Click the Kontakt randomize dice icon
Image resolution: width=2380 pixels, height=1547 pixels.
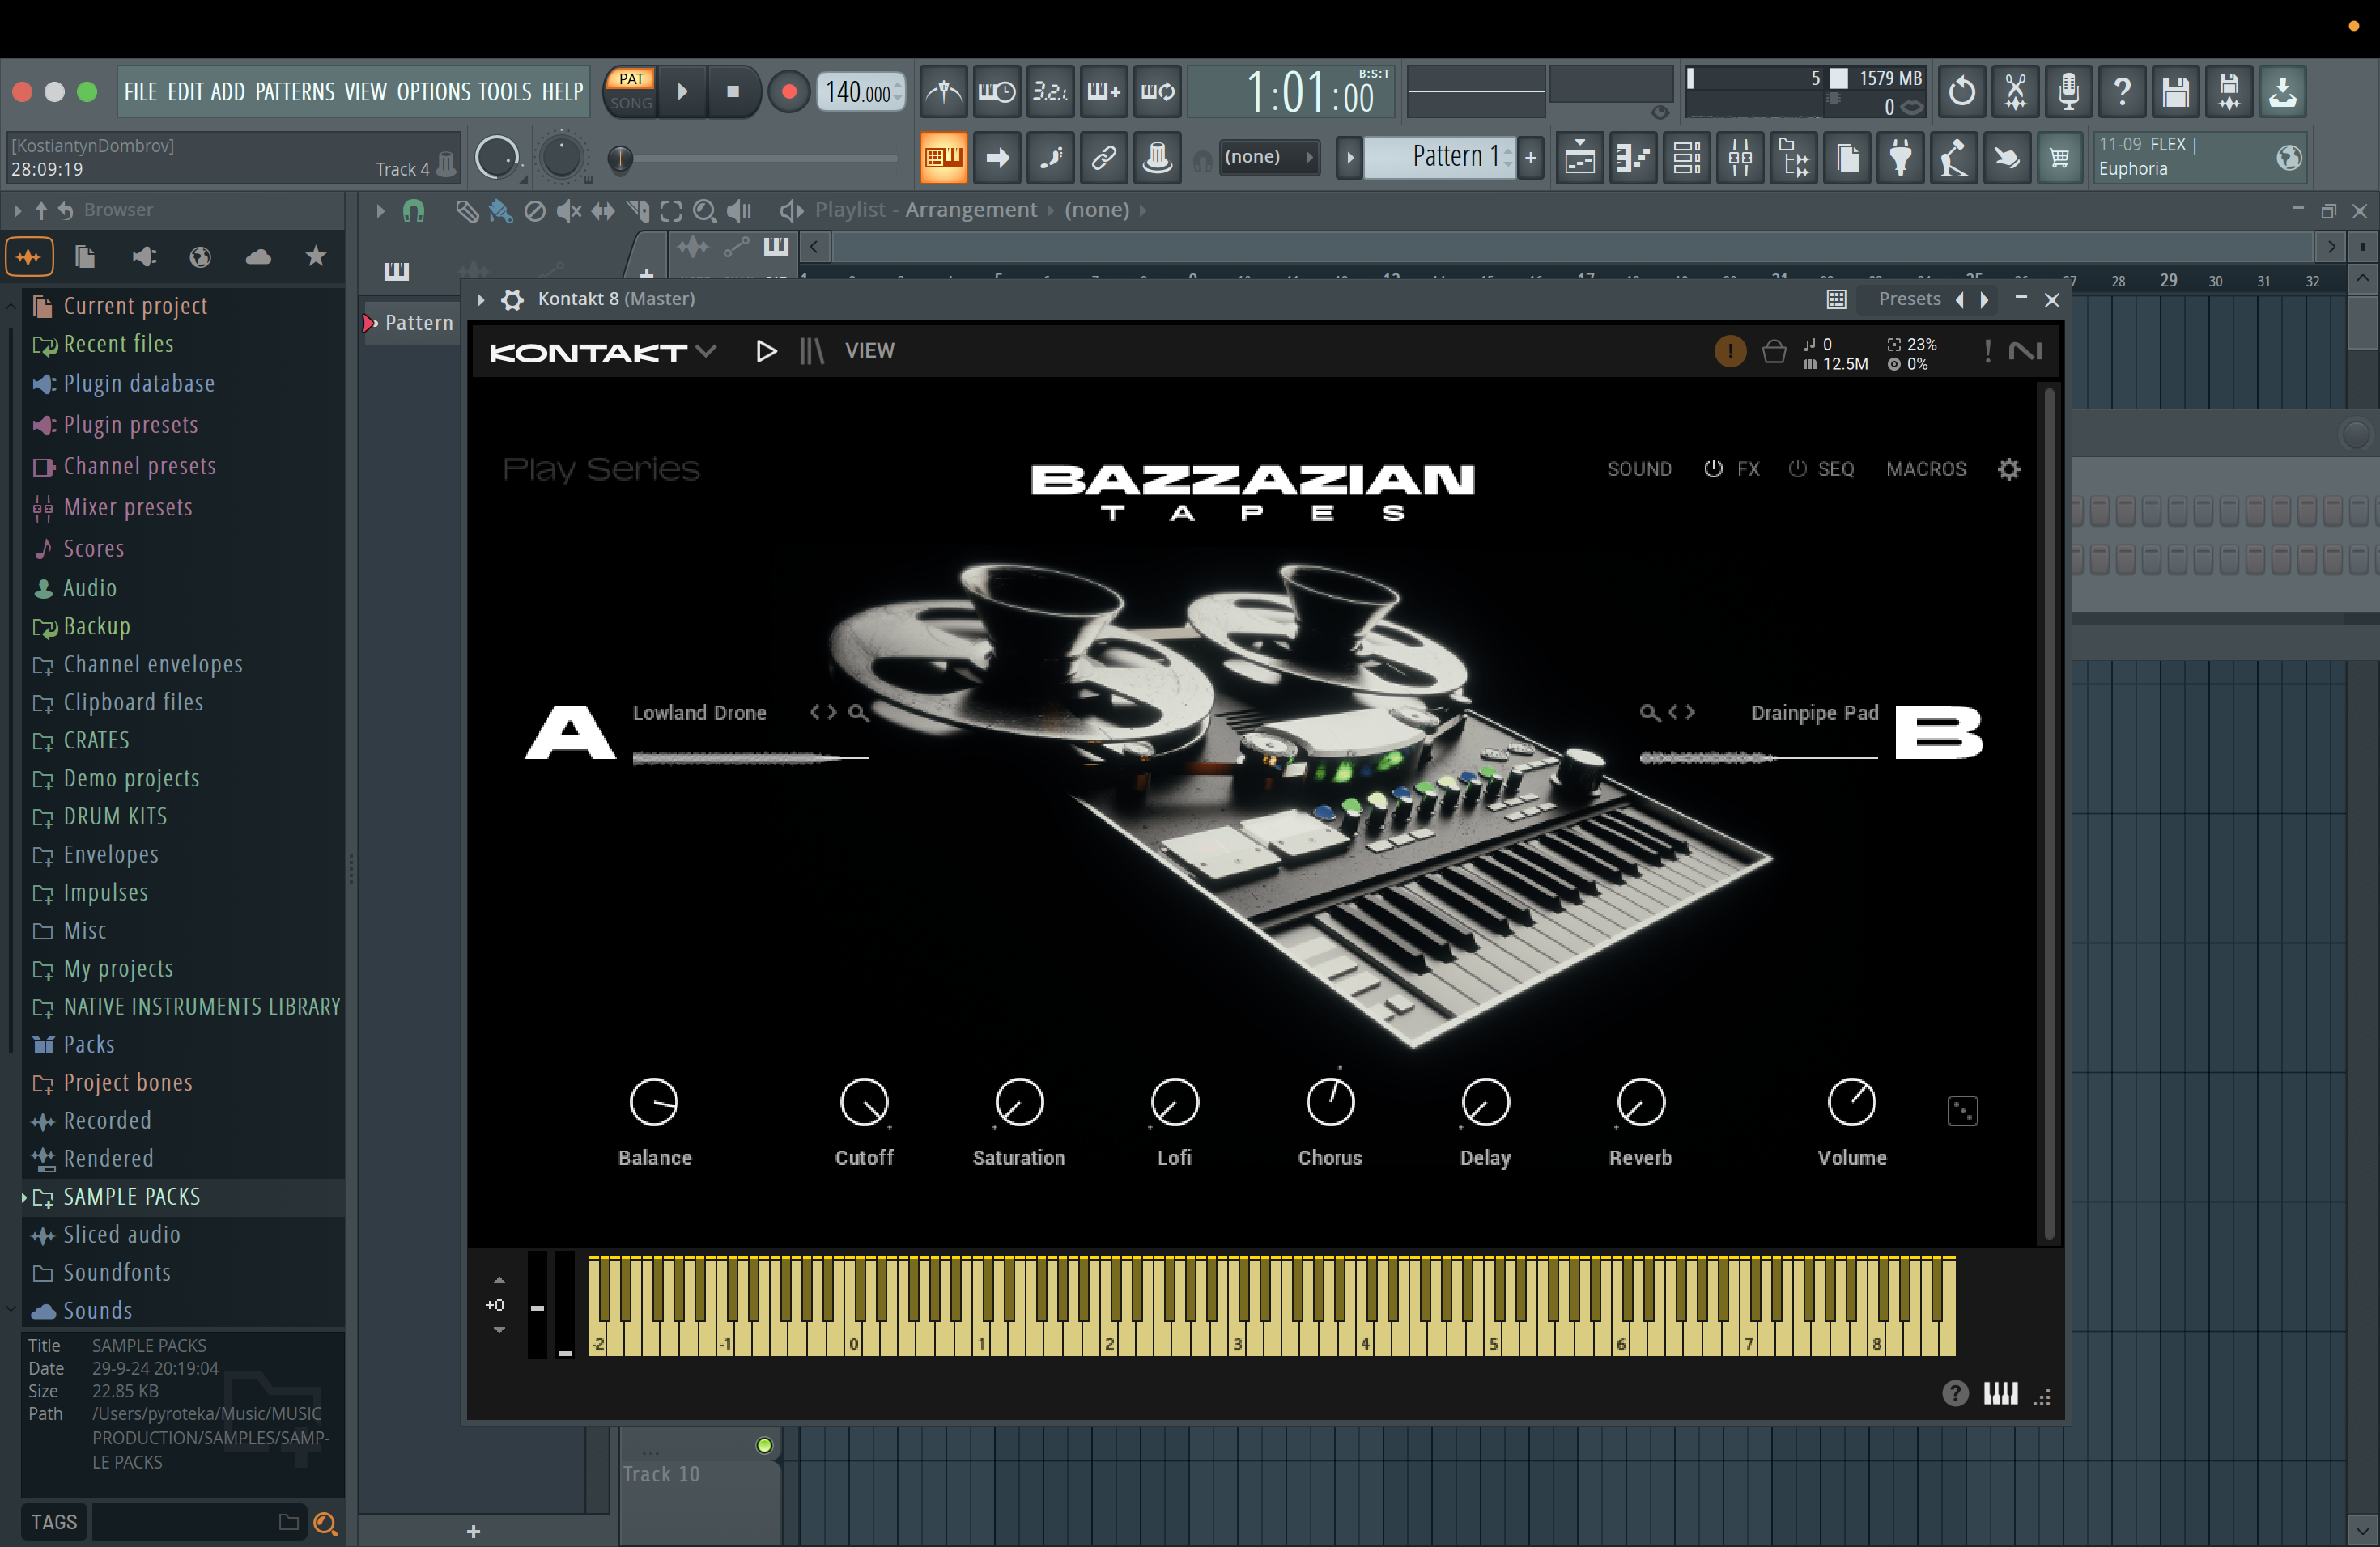click(x=1962, y=1110)
